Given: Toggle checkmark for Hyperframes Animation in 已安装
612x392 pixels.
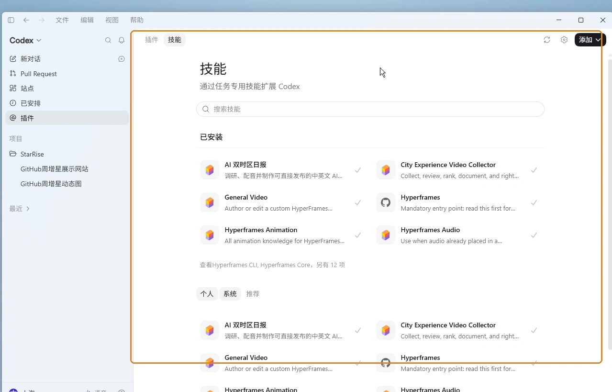Looking at the screenshot, I should click(358, 235).
